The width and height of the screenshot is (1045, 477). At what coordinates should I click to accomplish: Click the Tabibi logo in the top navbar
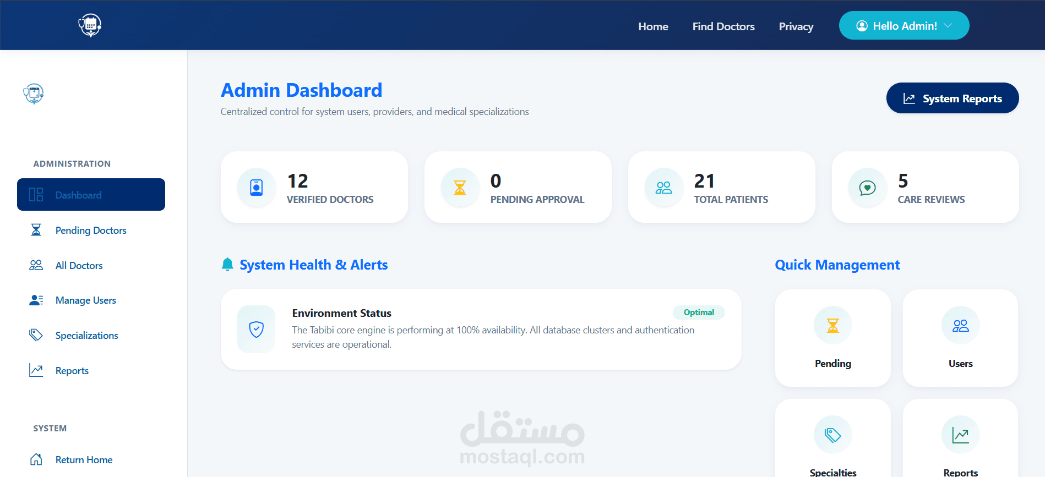pyautogui.click(x=90, y=25)
